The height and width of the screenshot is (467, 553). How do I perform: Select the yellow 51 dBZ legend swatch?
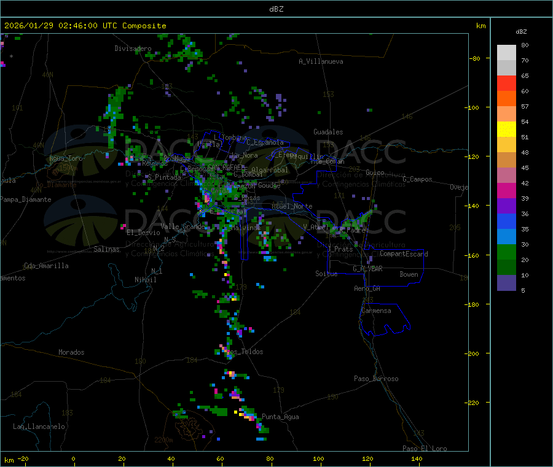(x=506, y=129)
